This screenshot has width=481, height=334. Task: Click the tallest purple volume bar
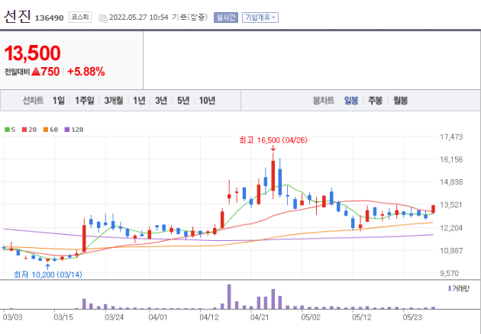tap(229, 297)
